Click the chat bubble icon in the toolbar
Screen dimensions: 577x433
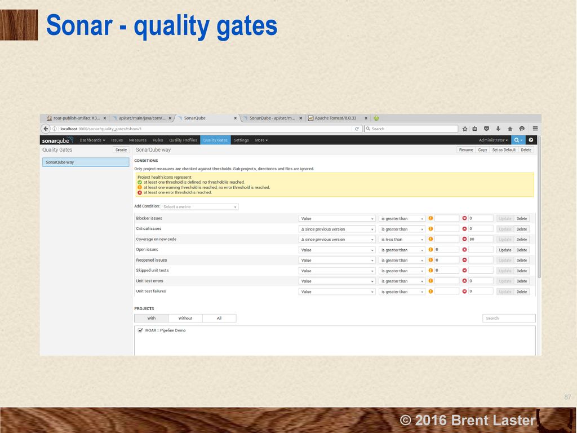521,129
